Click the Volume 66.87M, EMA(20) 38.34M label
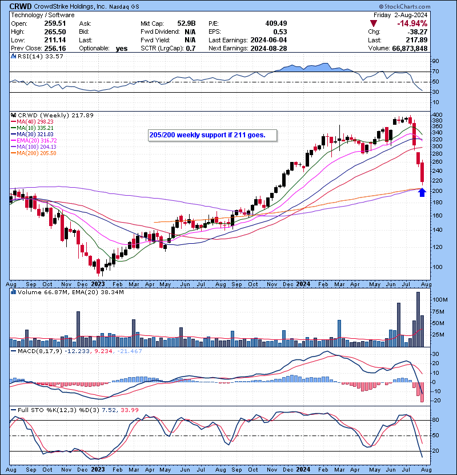Viewport: 457px width, 475px height. [70, 292]
